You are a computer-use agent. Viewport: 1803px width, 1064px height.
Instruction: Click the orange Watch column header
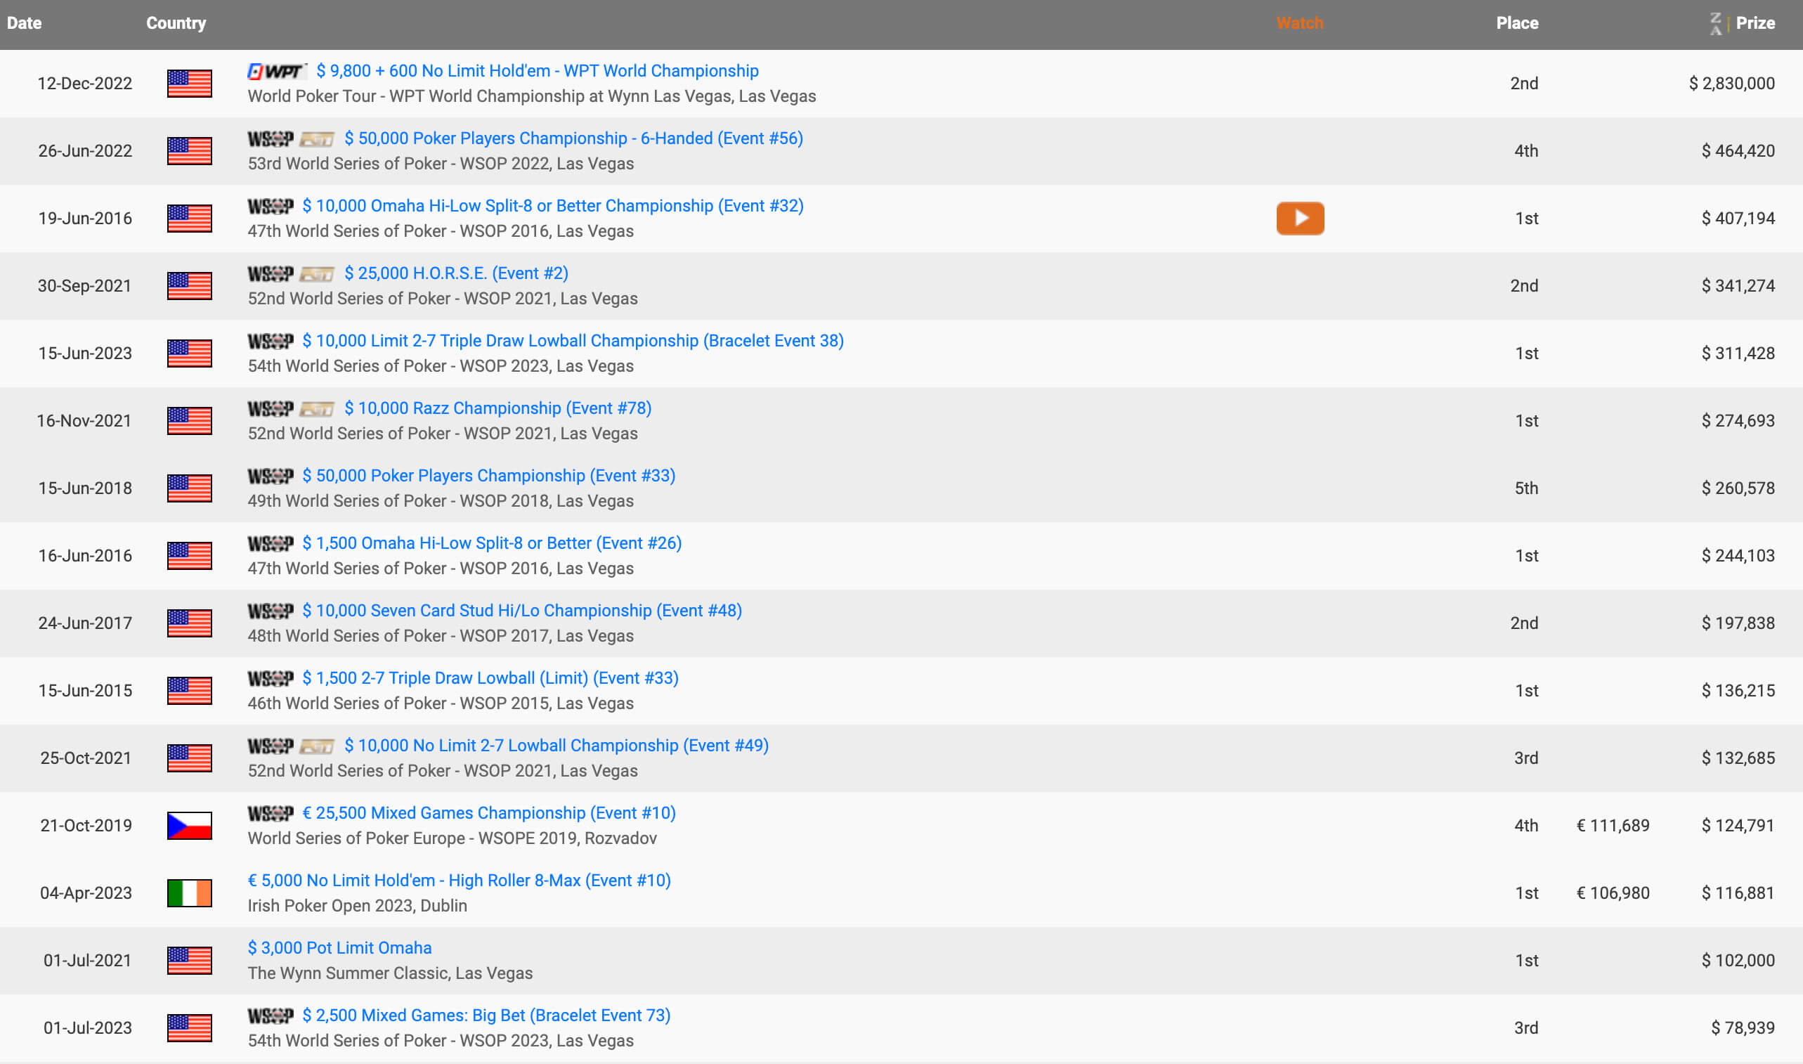[1299, 23]
